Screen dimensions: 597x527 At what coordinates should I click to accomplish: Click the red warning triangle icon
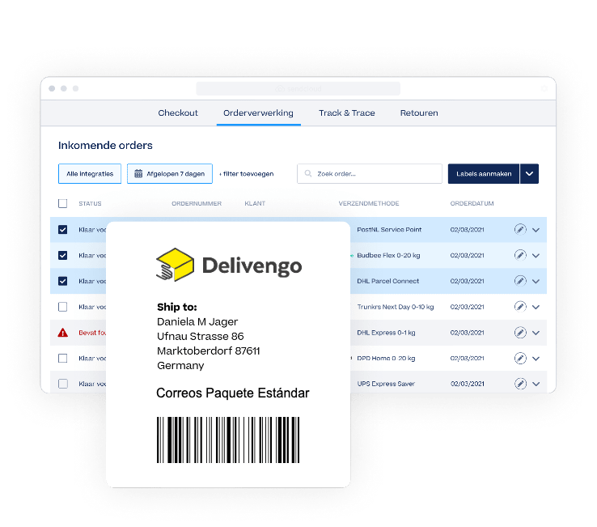click(x=63, y=333)
